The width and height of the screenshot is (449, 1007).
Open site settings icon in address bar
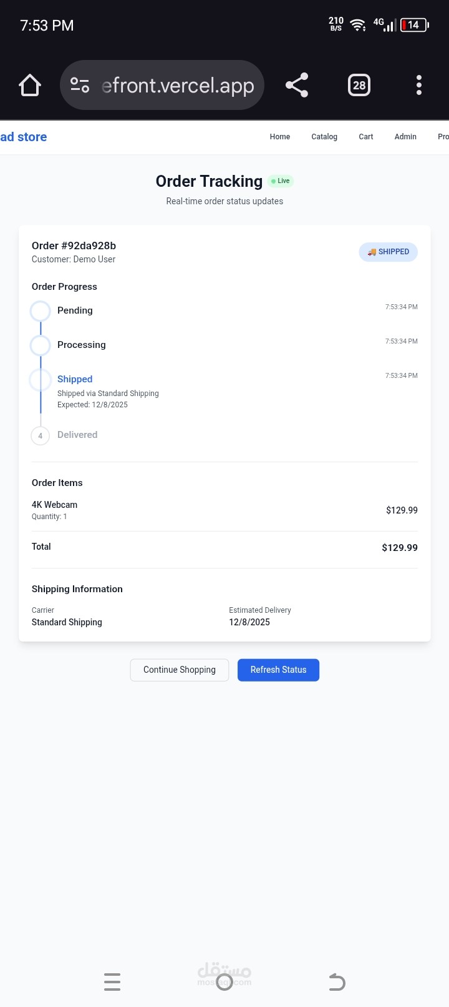coord(80,85)
